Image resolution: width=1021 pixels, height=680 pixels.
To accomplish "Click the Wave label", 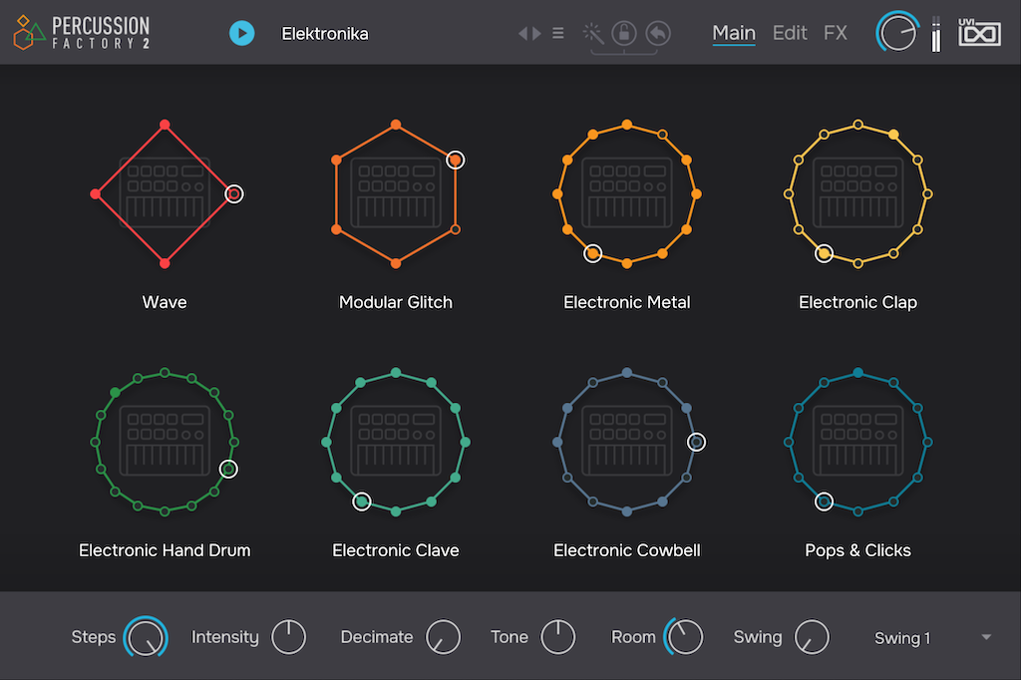I will click(x=165, y=302).
